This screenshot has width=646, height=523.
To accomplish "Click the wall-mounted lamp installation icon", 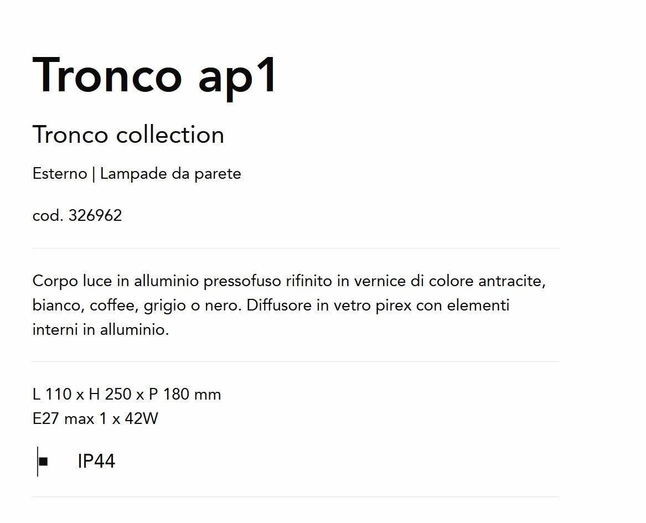I will [43, 461].
